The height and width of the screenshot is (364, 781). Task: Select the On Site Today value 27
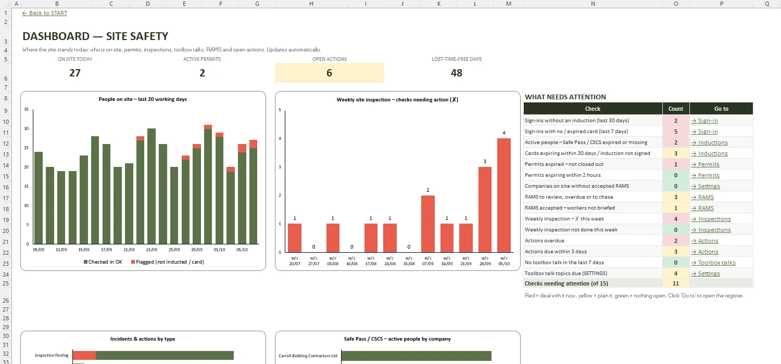point(75,73)
